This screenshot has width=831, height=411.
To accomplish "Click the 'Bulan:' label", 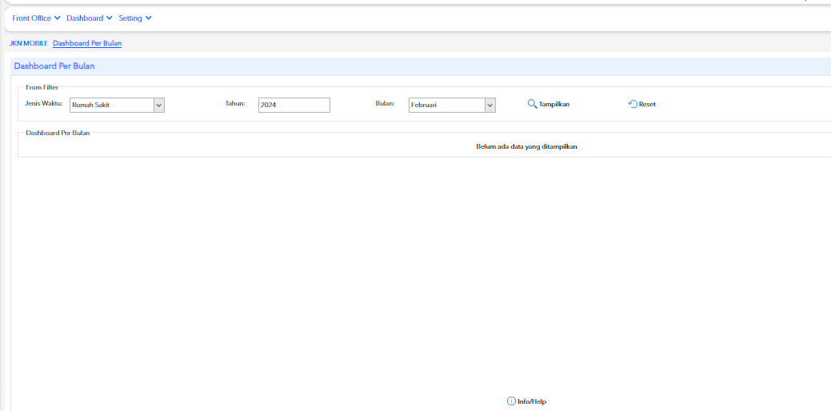I will [386, 103].
